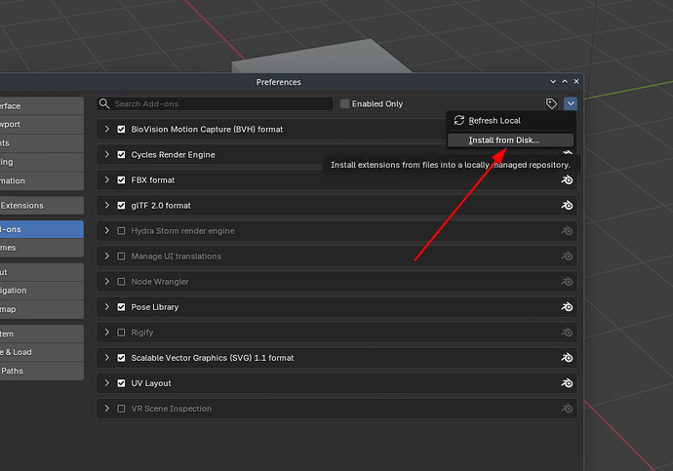This screenshot has width=673, height=471.
Task: Click Blender icon on UV Layout row
Action: (567, 383)
